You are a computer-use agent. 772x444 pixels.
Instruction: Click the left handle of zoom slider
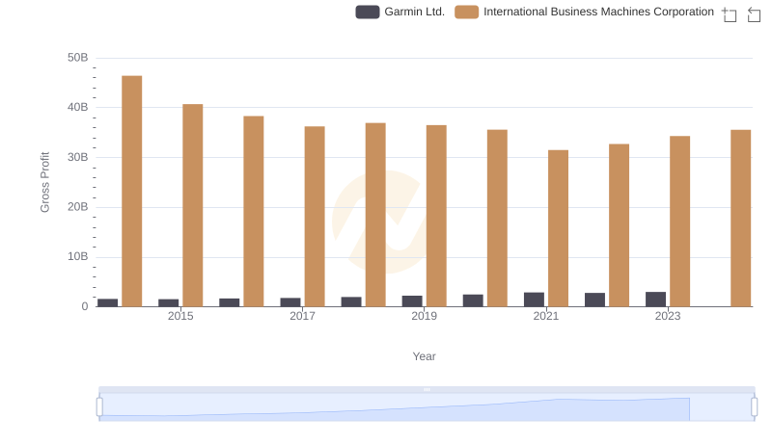click(99, 407)
